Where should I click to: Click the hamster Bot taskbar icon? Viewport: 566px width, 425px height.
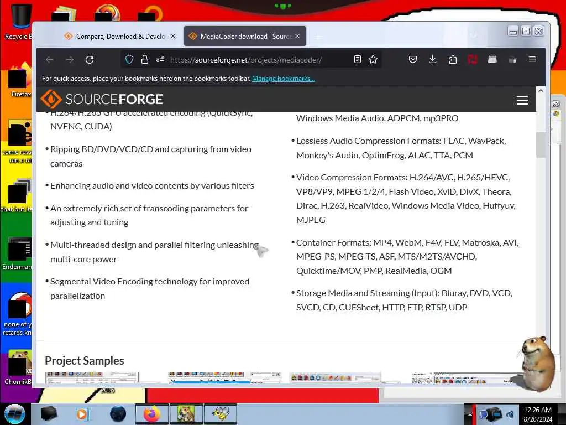(x=186, y=414)
